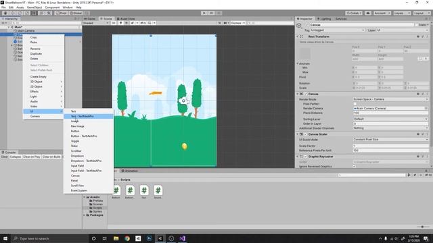This screenshot has width=433, height=243.
Task: Open the Account dropdown
Action: [382, 13]
